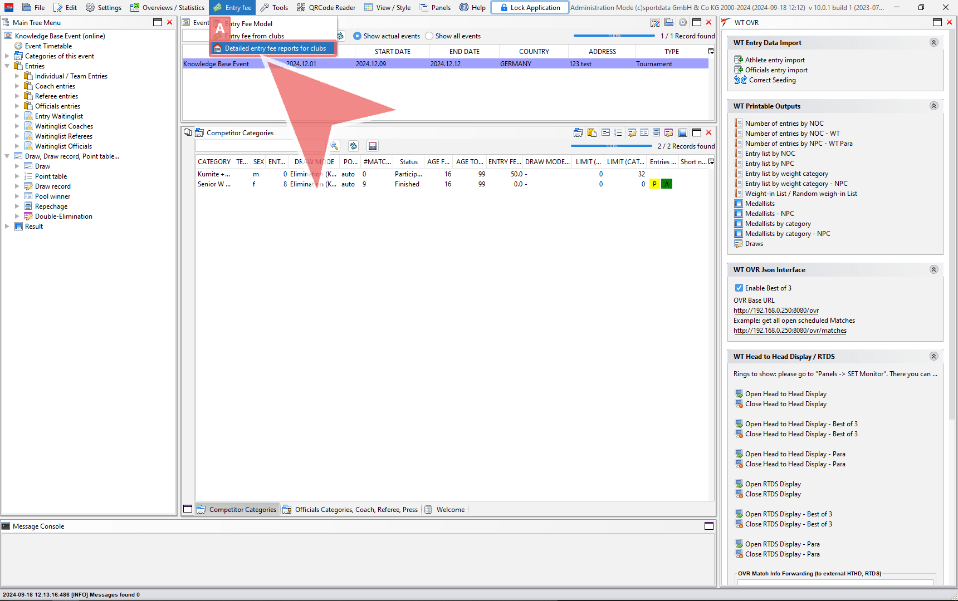Click the yellow P swatch in Senior W row
This screenshot has height=601, width=958.
click(654, 184)
